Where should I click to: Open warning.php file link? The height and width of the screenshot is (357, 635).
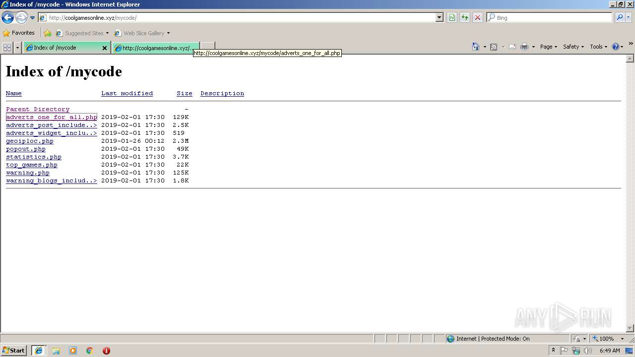click(x=28, y=173)
